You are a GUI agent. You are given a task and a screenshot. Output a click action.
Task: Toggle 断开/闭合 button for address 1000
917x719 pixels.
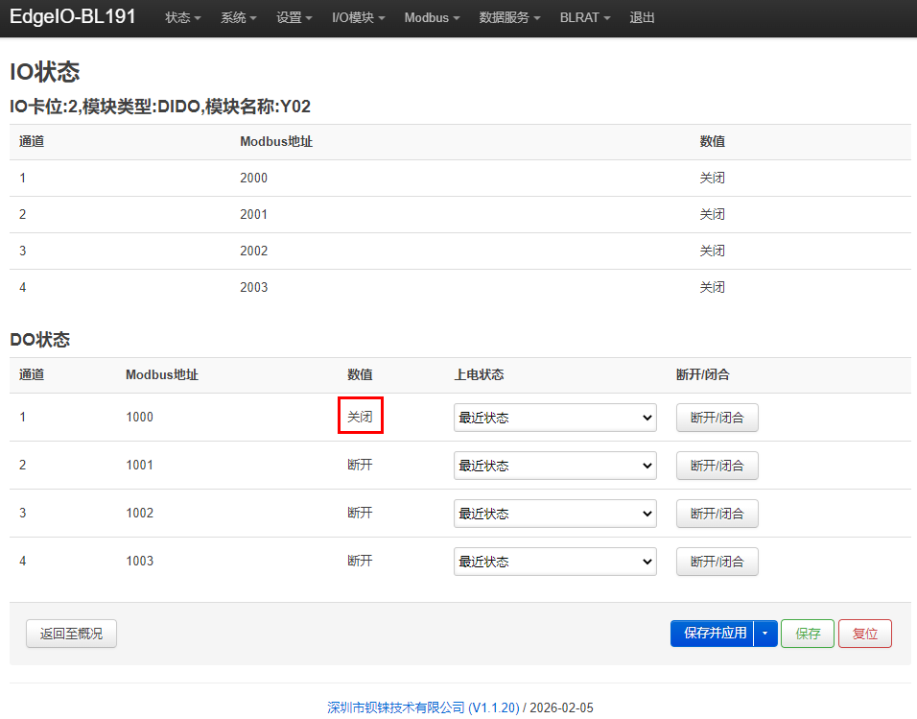coord(717,418)
